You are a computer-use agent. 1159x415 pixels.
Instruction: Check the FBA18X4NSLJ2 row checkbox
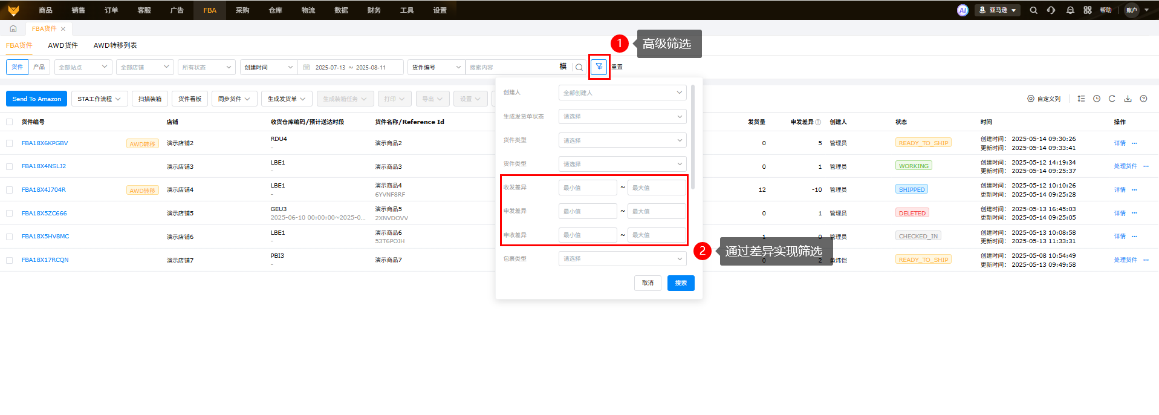coord(9,166)
